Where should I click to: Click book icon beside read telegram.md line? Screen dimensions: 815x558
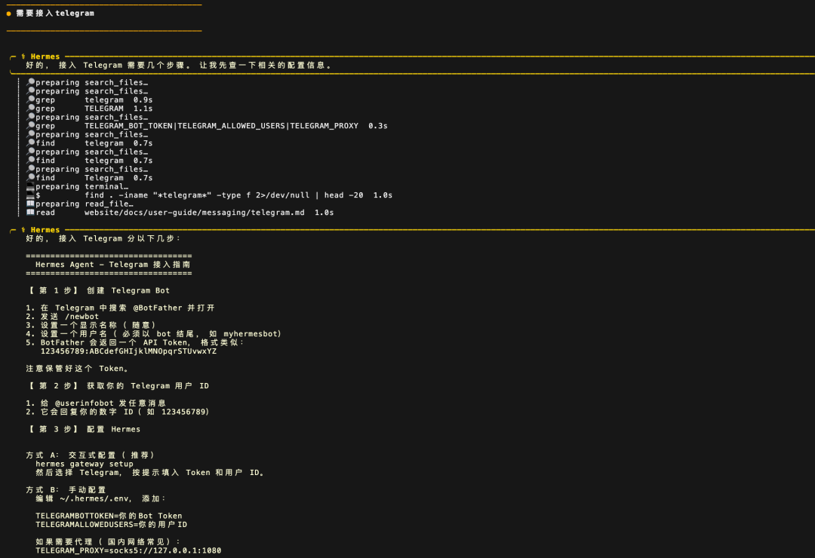click(30, 213)
